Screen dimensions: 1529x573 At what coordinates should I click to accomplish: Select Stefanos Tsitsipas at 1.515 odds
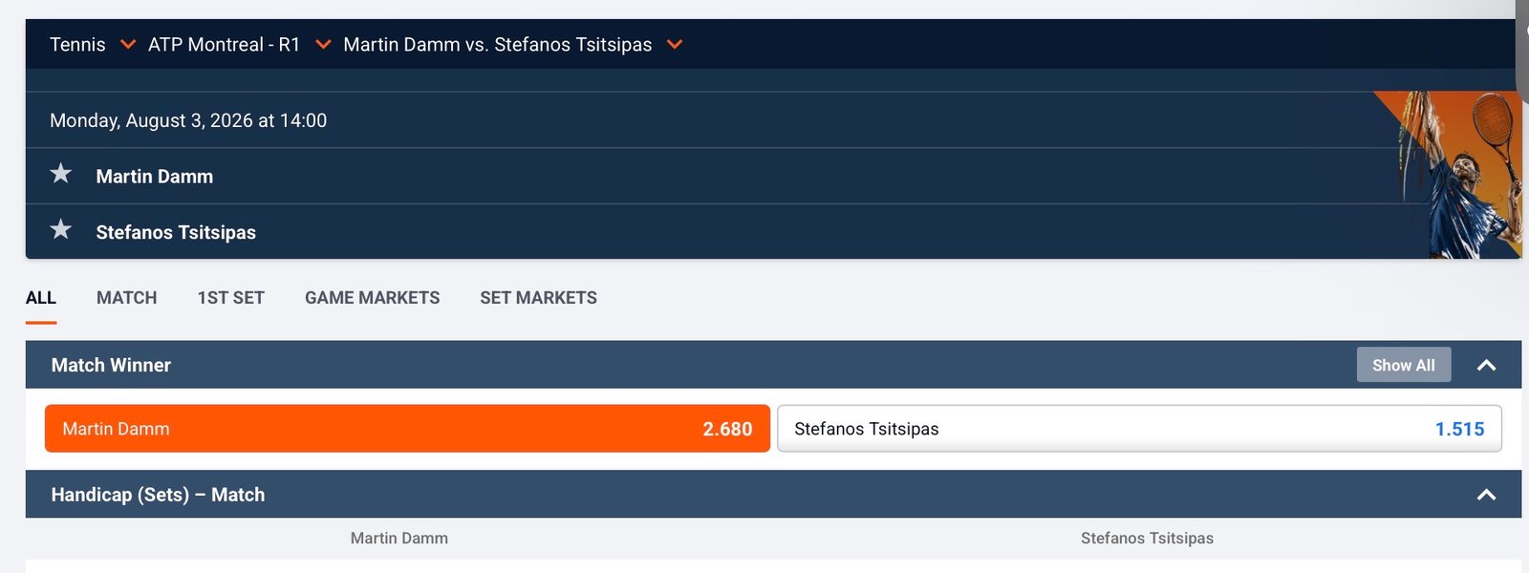click(x=1139, y=429)
